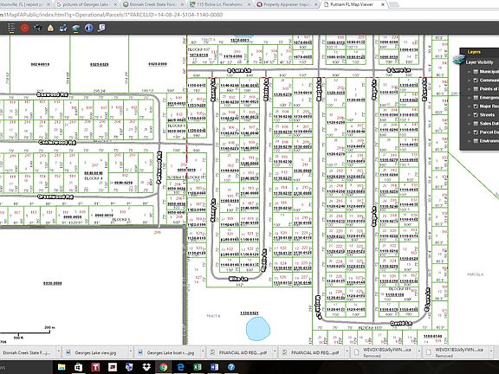
Task: Switch to Google Chrome in the taskbar
Action: pos(163,367)
